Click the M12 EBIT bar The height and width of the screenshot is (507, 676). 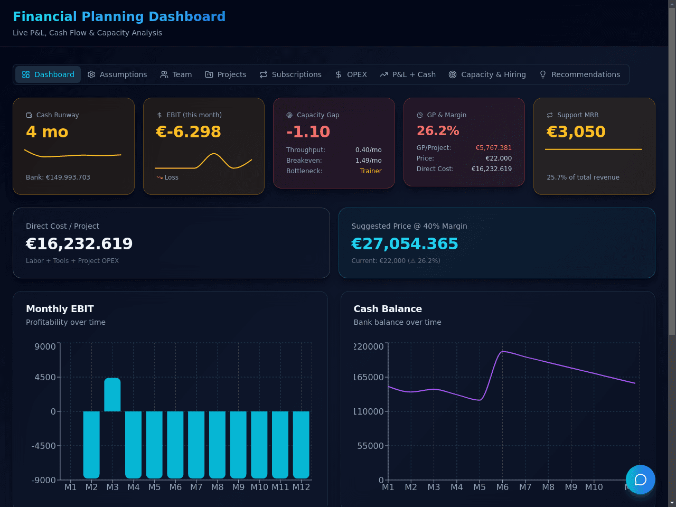(x=301, y=445)
